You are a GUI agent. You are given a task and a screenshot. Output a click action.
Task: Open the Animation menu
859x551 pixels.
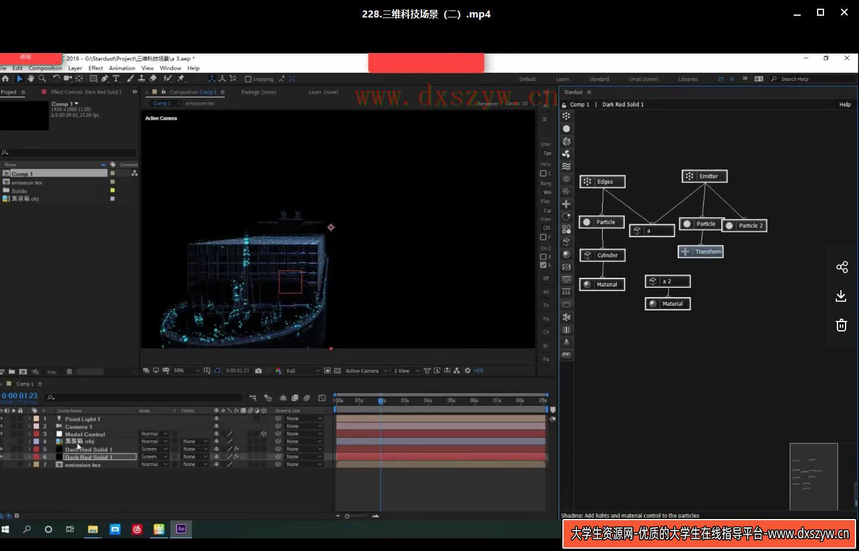(122, 68)
